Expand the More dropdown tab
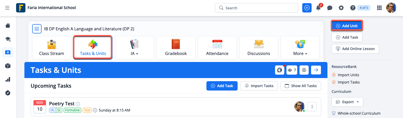Viewport: 403px width, 118px height. (300, 48)
